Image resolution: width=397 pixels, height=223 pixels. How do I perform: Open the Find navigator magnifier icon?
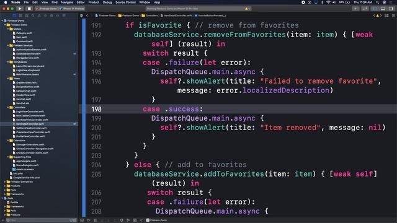coord(33,15)
